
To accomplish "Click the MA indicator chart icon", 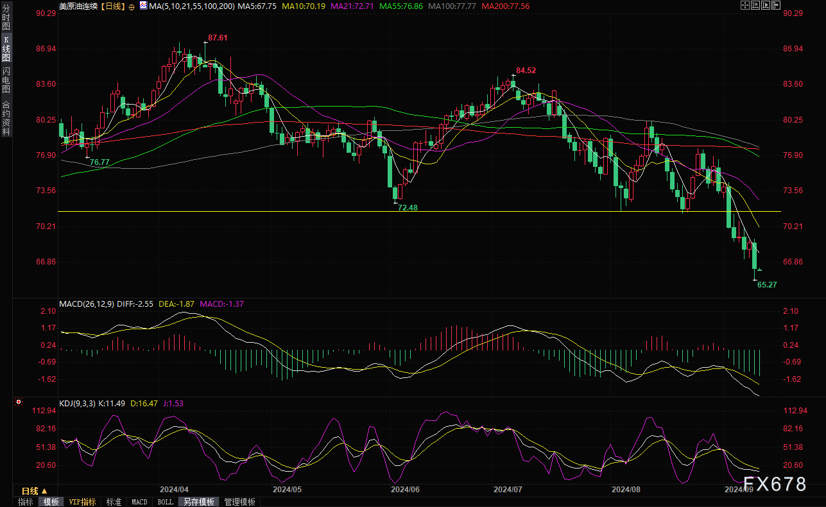I will click(x=142, y=6).
